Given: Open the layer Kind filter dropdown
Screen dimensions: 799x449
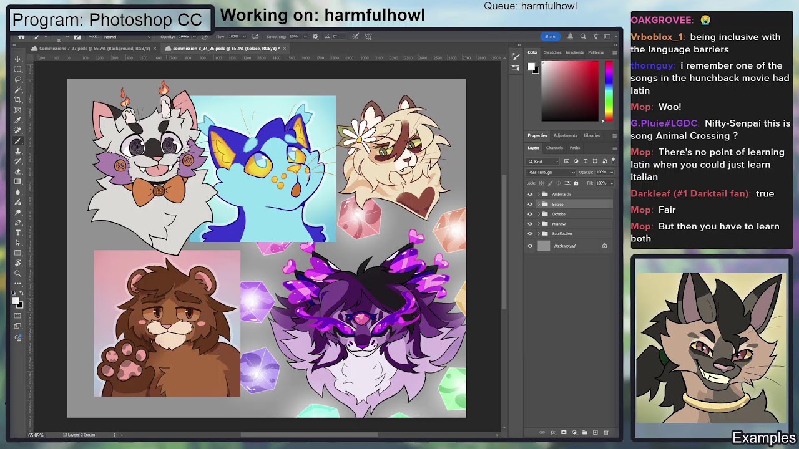Looking at the screenshot, I should click(x=542, y=162).
